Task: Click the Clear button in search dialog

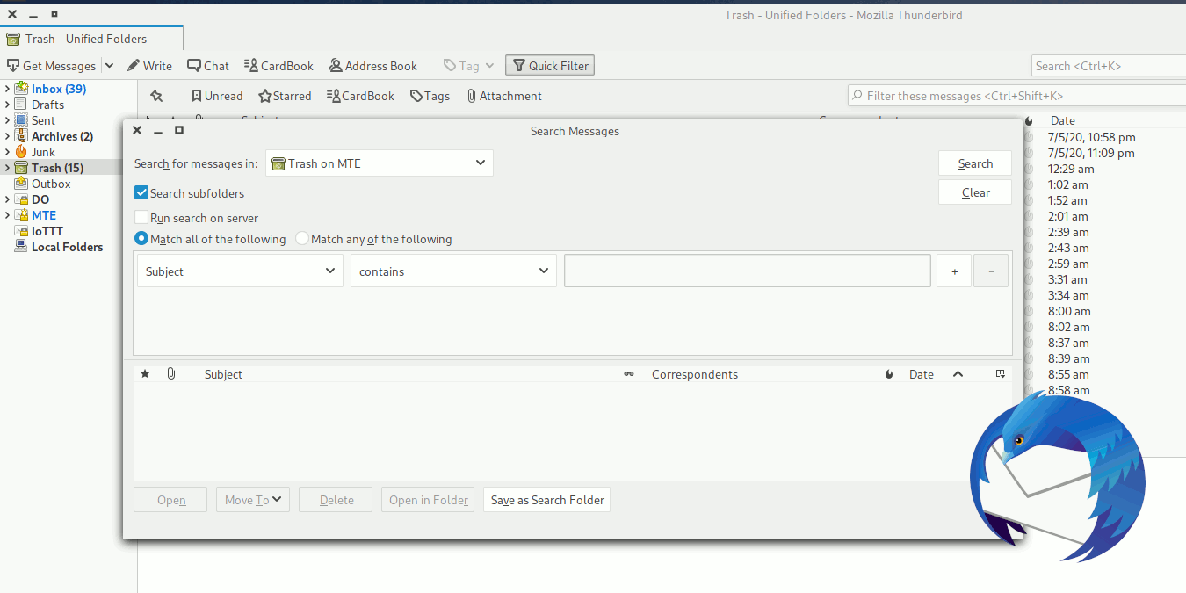Action: (x=975, y=192)
